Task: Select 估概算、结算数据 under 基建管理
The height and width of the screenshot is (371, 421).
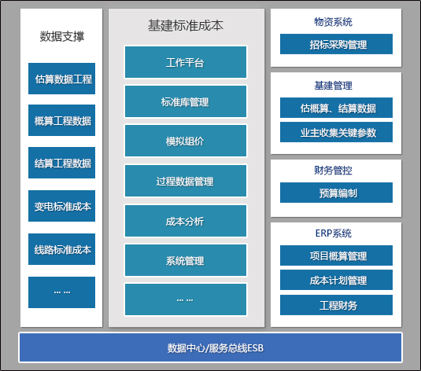Action: [336, 108]
